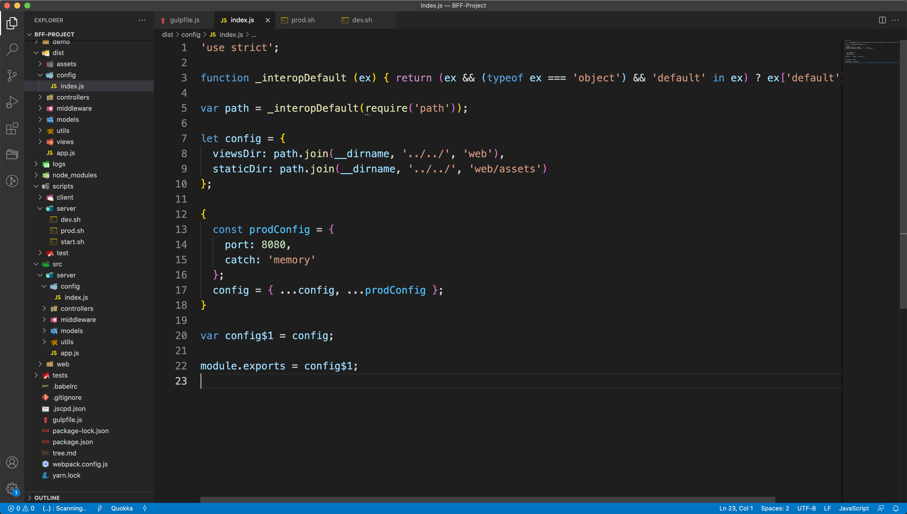Image resolution: width=907 pixels, height=514 pixels.
Task: Expand the web folder under src
Action: (89, 364)
